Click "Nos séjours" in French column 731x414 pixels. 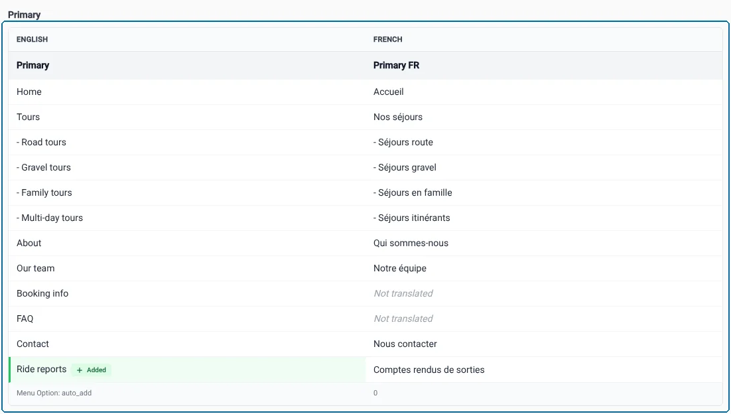click(x=397, y=117)
